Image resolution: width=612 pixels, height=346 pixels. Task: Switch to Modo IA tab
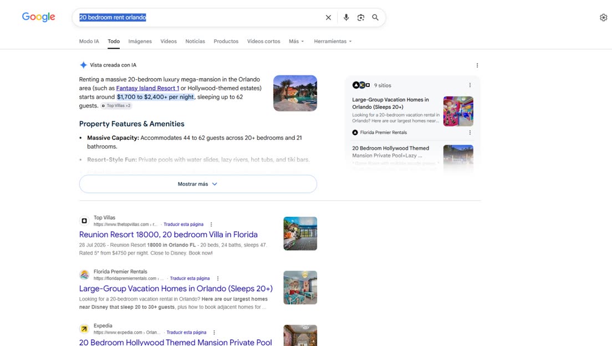coord(89,42)
